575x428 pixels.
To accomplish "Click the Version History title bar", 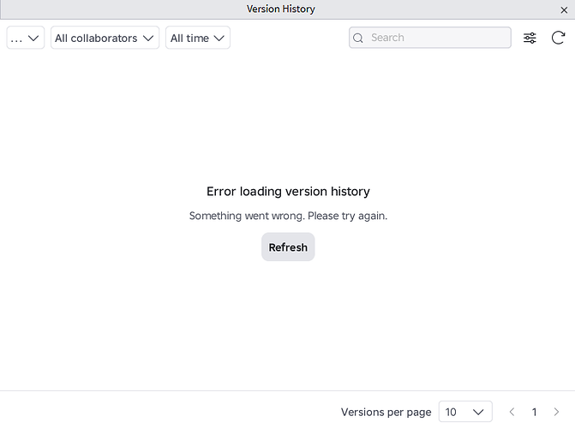I will tap(281, 9).
